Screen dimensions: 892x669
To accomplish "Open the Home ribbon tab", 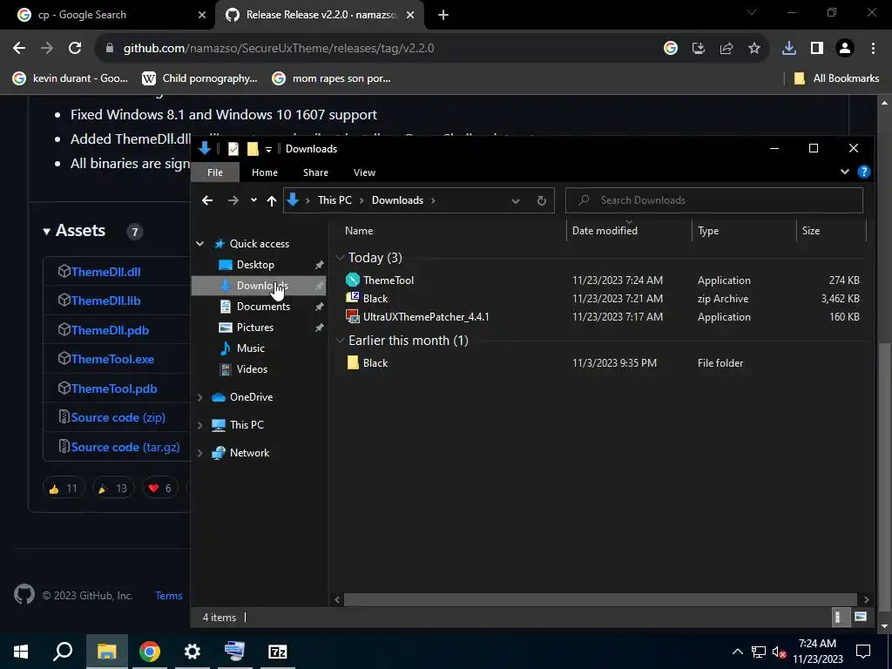I will pos(265,172).
